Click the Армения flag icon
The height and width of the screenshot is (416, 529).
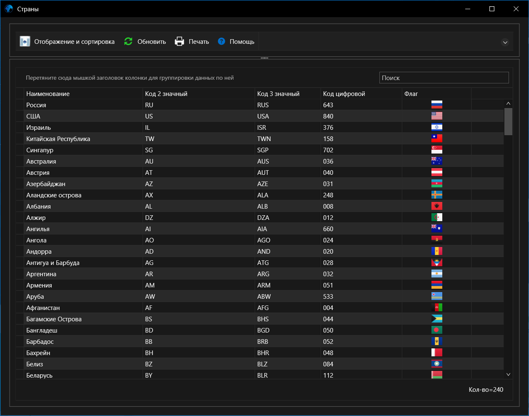point(437,285)
